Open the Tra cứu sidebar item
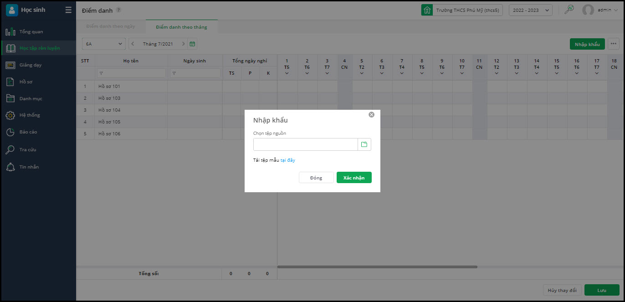 [27, 149]
